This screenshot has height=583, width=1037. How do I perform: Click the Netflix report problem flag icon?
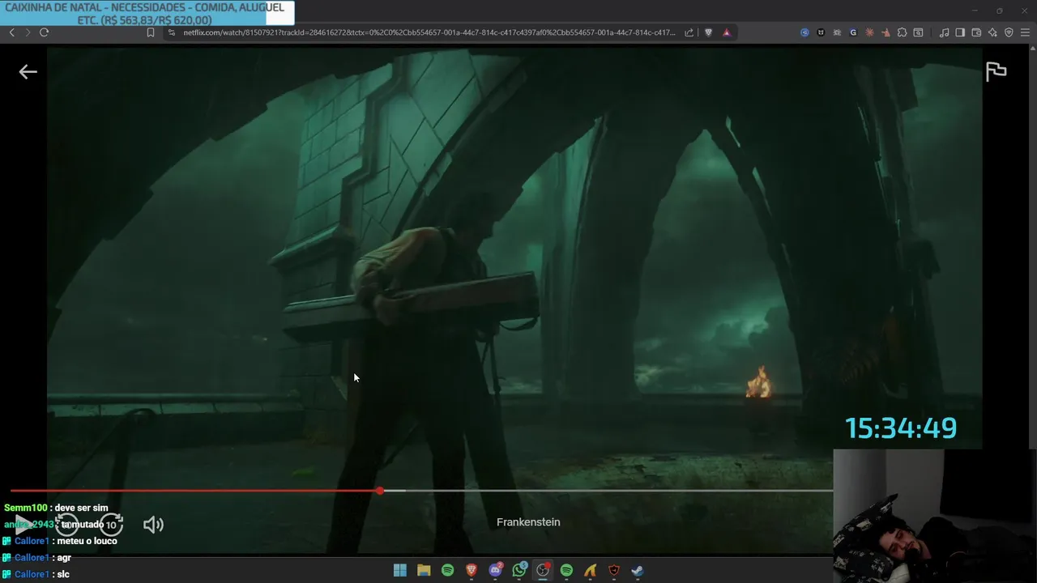click(996, 72)
